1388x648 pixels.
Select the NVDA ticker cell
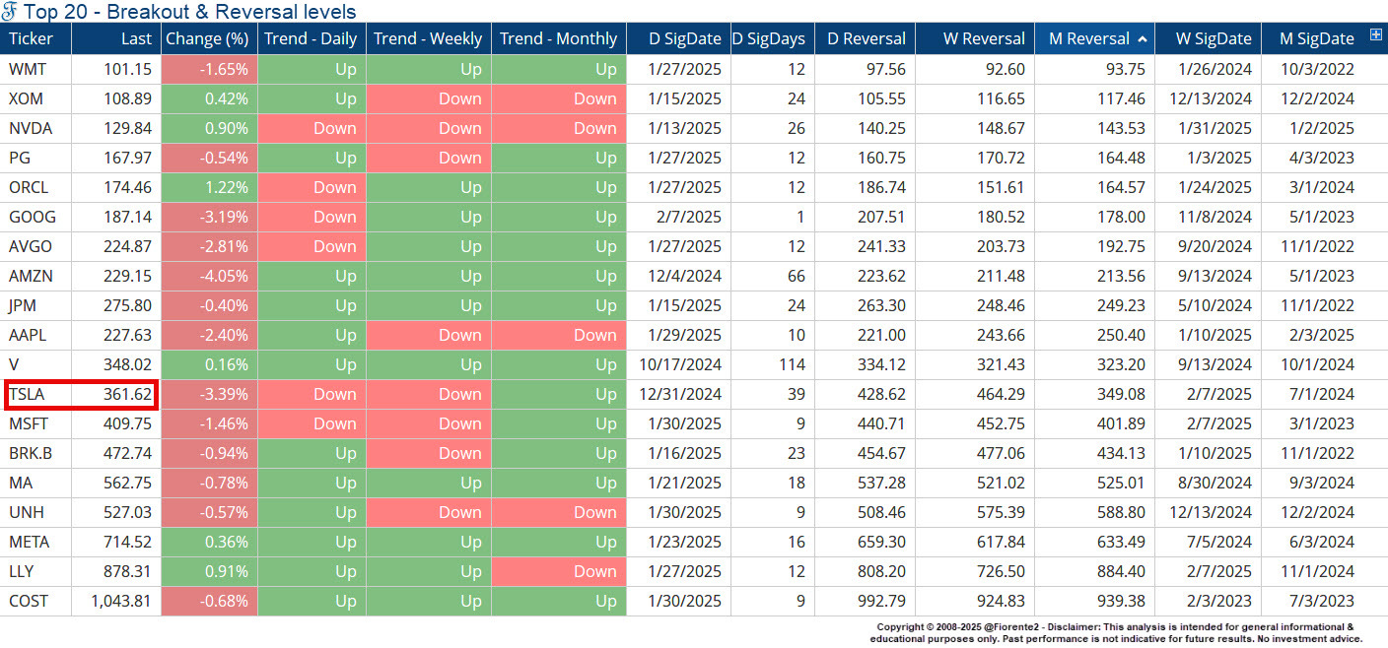coord(35,128)
